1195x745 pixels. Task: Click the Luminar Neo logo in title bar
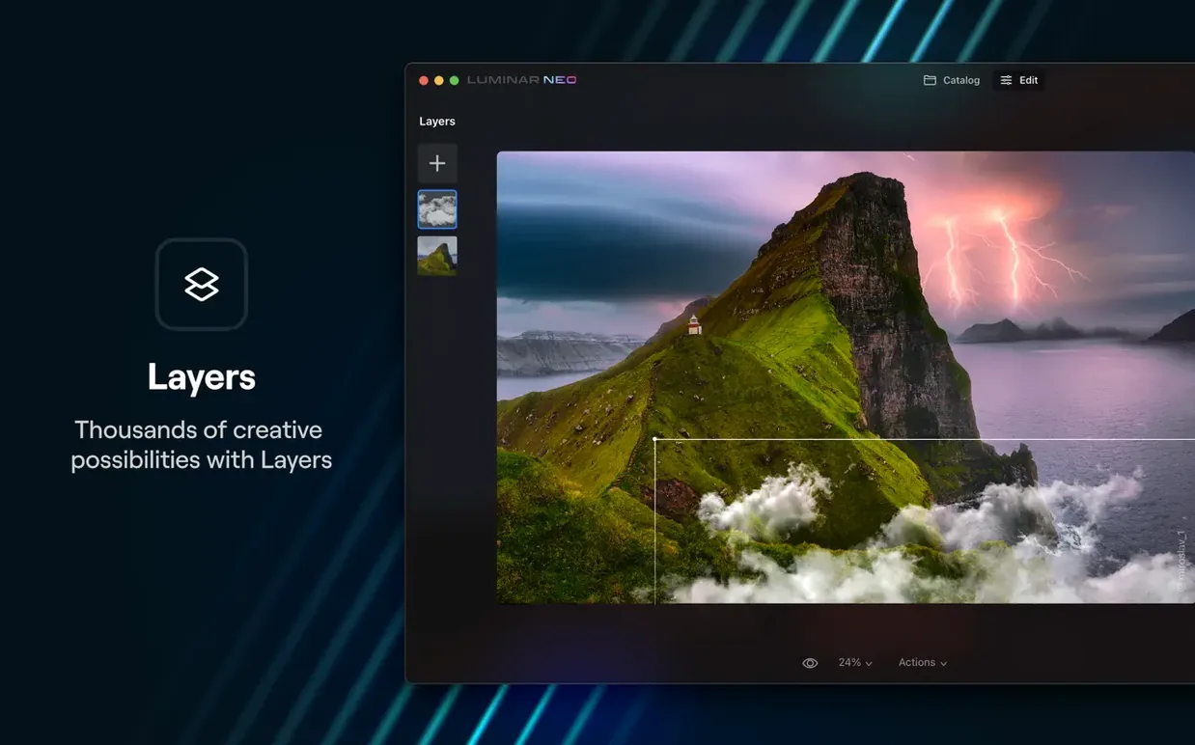coord(521,80)
